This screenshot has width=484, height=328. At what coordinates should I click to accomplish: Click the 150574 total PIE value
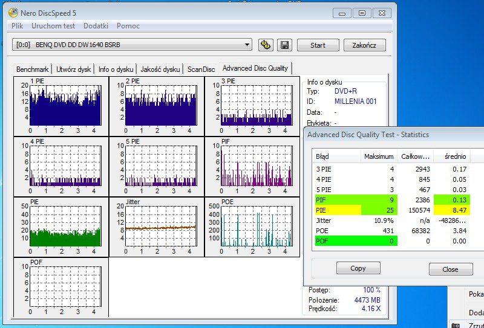pos(419,210)
